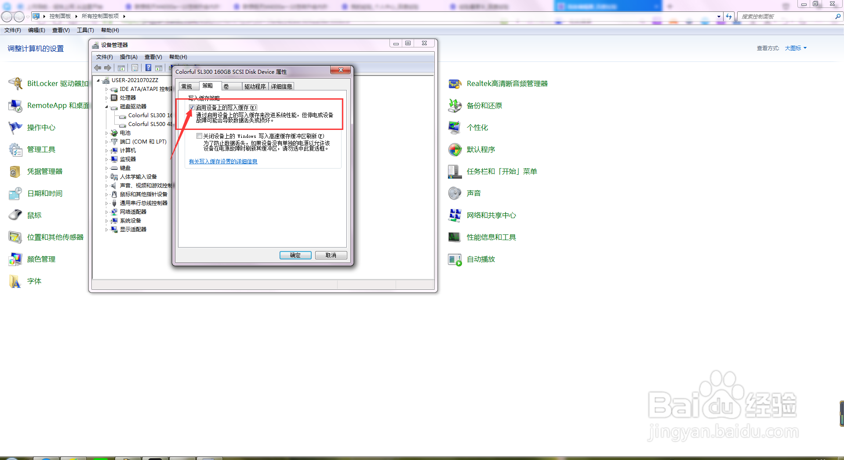Open 日期和时间 settings
The image size is (844, 460).
[x=36, y=193]
